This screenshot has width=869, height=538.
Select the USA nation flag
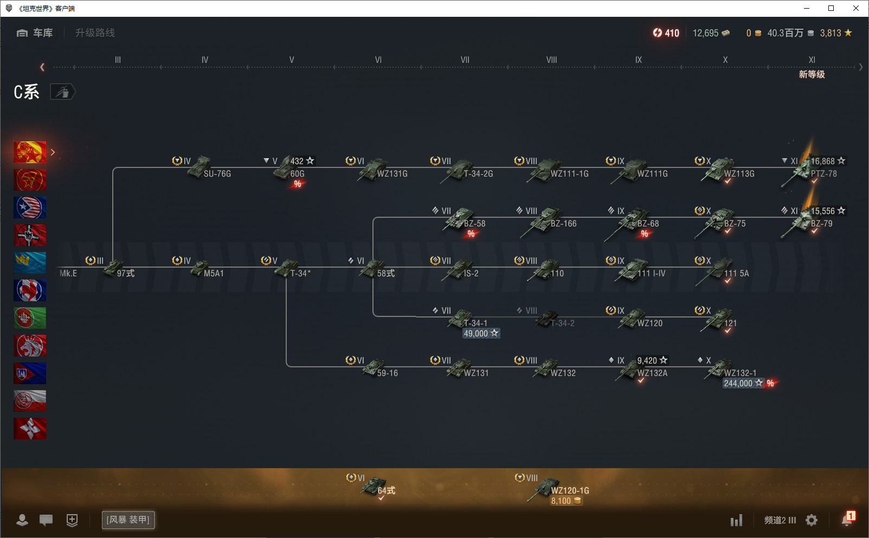(x=30, y=208)
